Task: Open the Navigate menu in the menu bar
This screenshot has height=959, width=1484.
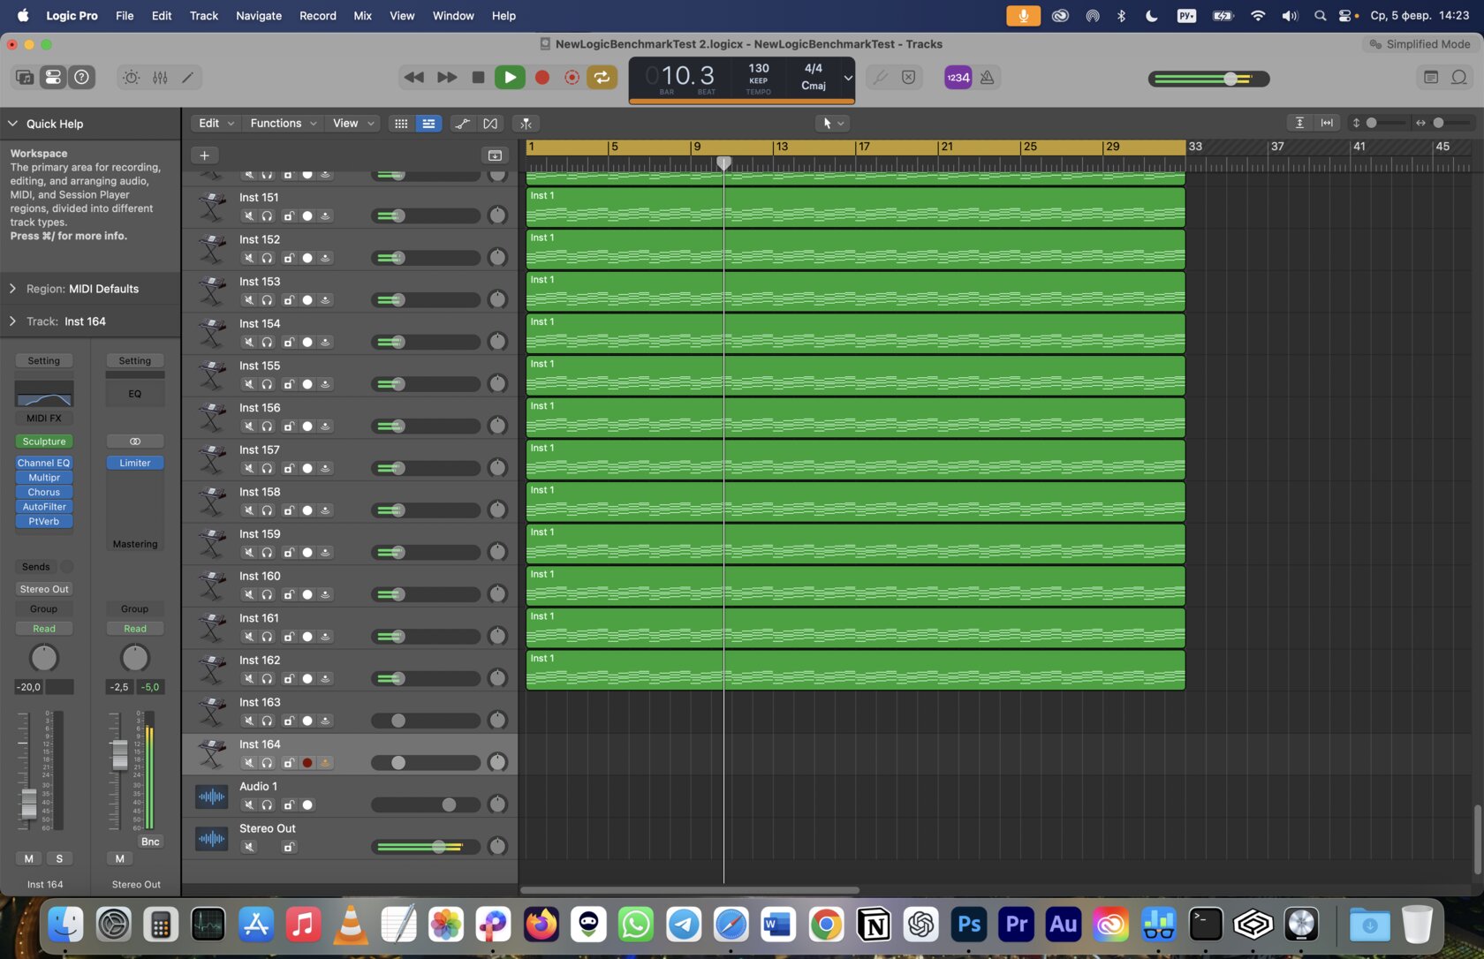Action: tap(259, 16)
